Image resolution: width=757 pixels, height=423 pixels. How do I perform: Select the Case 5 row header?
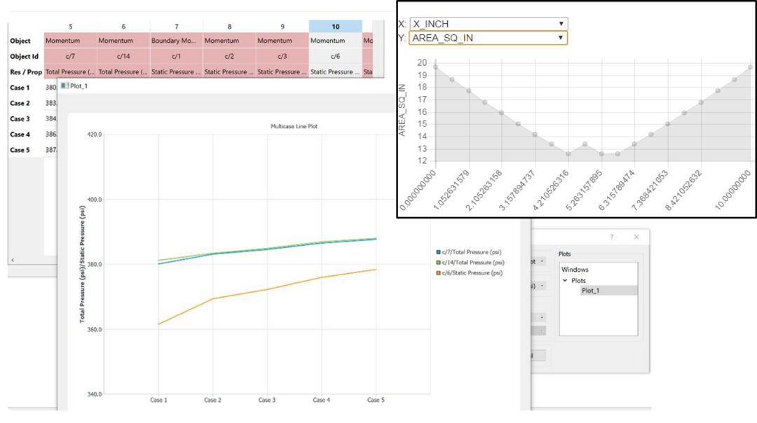pyautogui.click(x=20, y=150)
